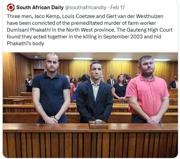Open the South African Daily profile avatar
Viewport: 180px width, 159px height.
tap(11, 7)
